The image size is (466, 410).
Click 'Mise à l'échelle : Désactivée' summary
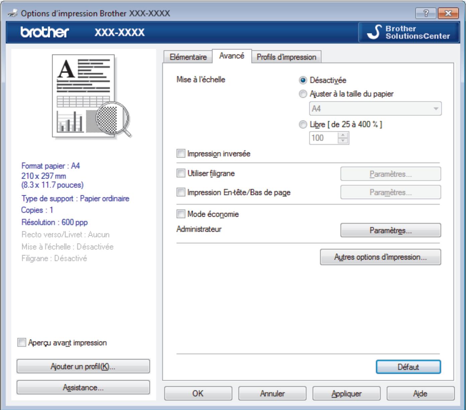click(68, 246)
